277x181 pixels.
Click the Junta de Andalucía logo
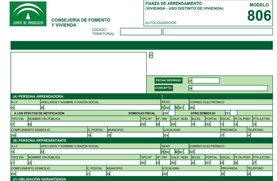point(28,14)
